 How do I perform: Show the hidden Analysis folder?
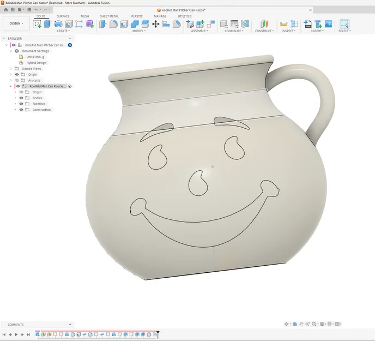pyautogui.click(x=17, y=80)
